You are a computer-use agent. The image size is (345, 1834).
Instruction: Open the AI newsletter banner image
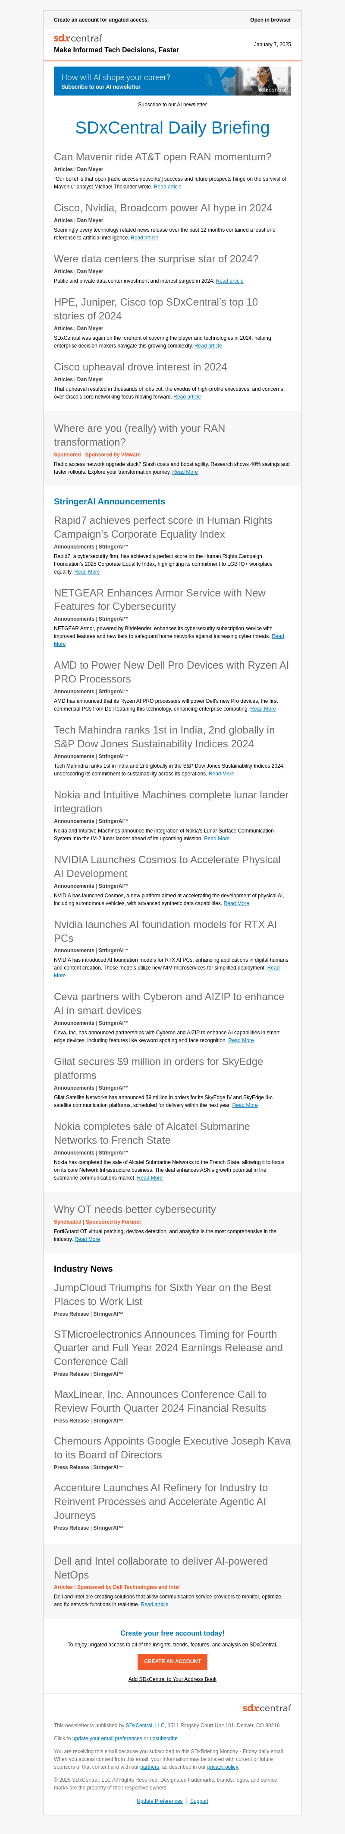[172, 81]
